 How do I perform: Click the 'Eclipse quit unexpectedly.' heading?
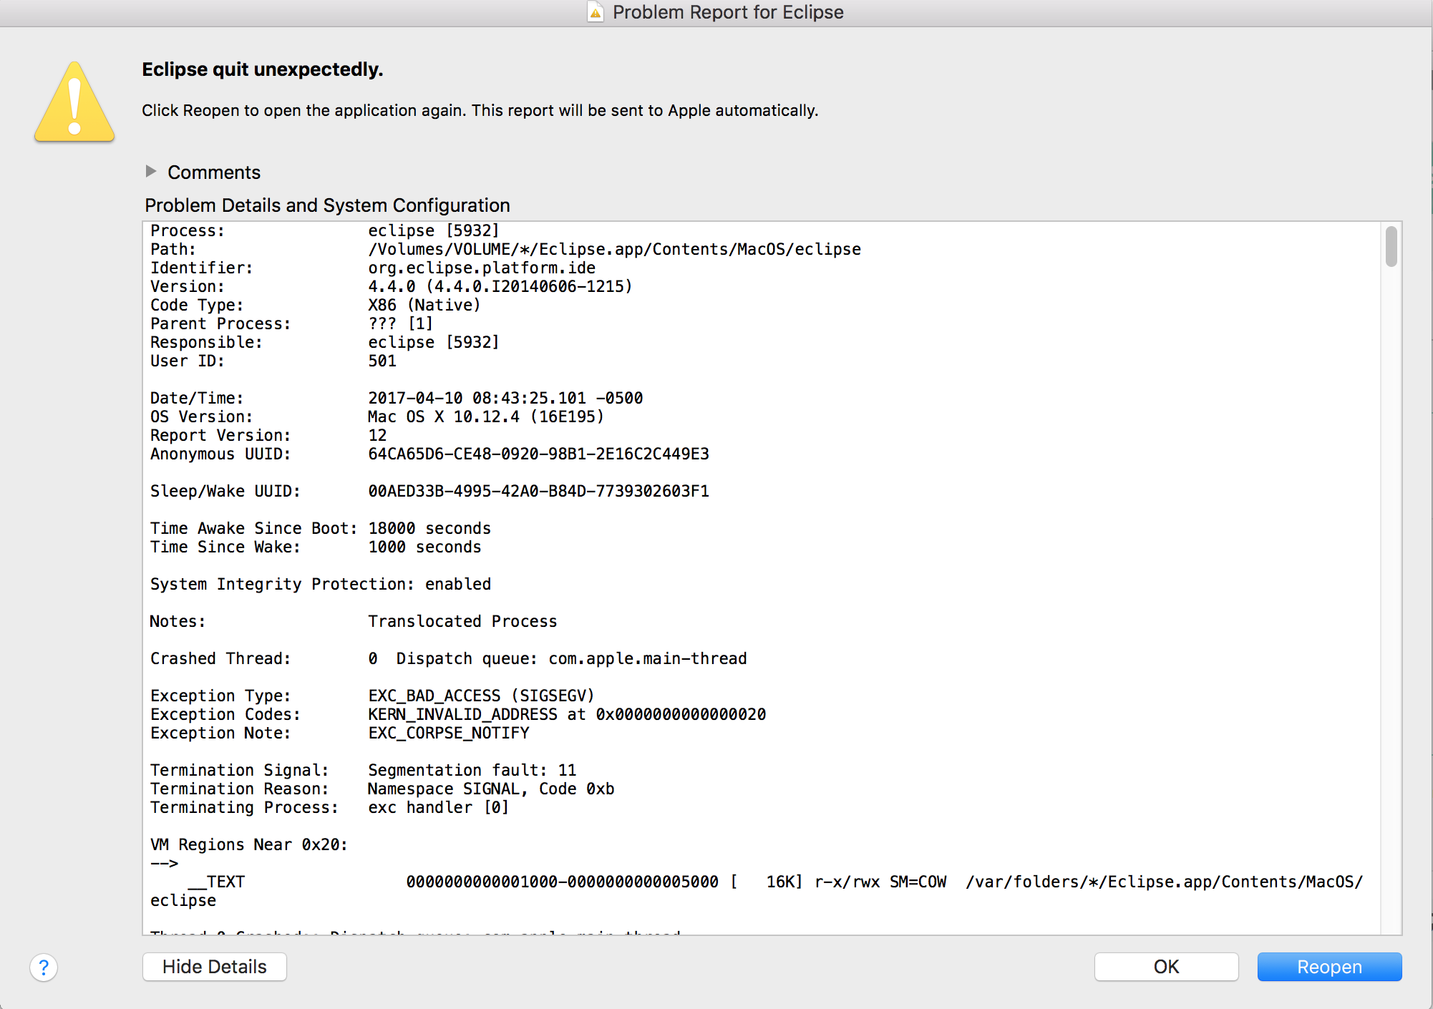(x=263, y=69)
